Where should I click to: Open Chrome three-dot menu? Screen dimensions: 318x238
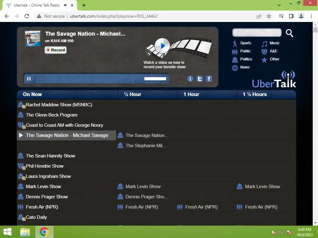click(311, 16)
